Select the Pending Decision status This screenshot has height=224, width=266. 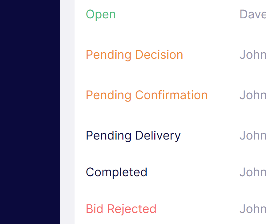click(134, 55)
